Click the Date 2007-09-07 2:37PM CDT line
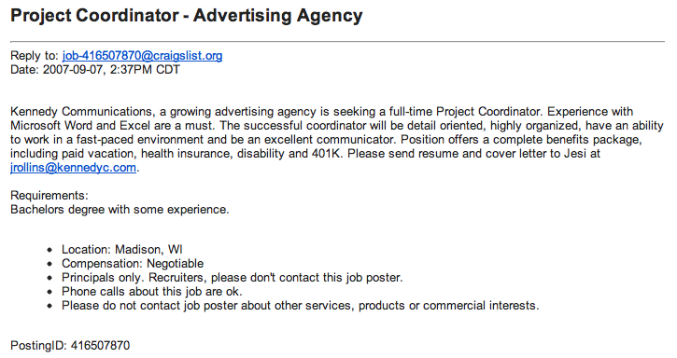677x358 pixels. tap(95, 70)
